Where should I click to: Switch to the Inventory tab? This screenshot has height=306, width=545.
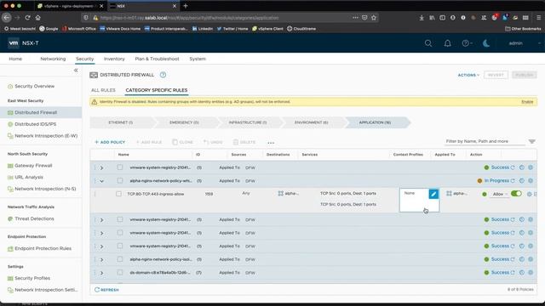(114, 59)
